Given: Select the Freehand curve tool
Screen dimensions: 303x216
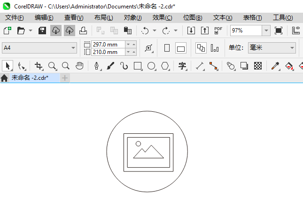Looking at the screenshot, I should pyautogui.click(x=124, y=66).
